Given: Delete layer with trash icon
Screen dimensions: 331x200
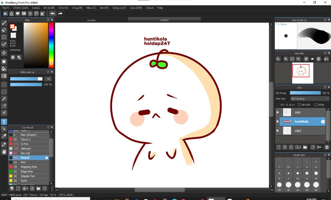Looking at the screenshot, I should [x=327, y=147].
